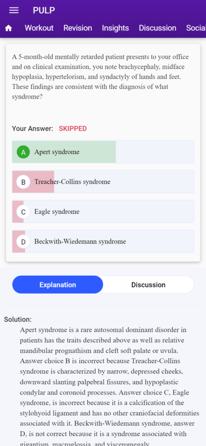This screenshot has height=446, width=206.
Task: Switch to the Discussion toggle below the answers
Action: pos(148,285)
